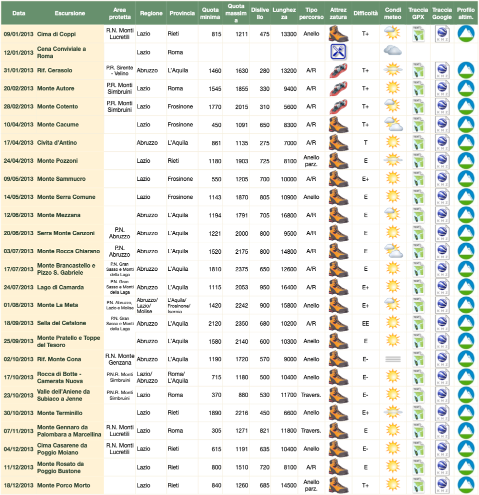This screenshot has height=495, width=479.
Task: Open the Google KMZ track for Monte Cotento
Action: 442,107
